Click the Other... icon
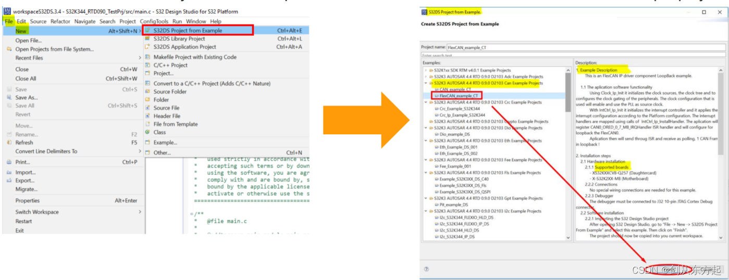This screenshot has width=729, height=280. coord(148,152)
